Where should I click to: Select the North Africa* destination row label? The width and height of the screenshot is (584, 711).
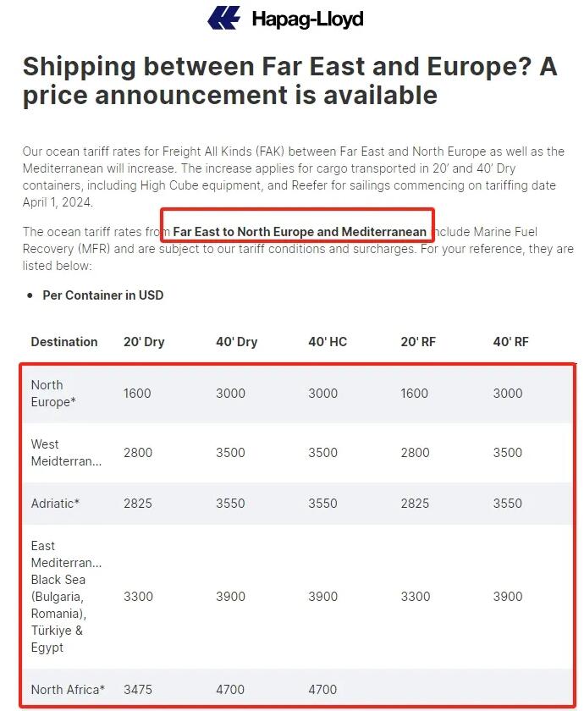click(68, 690)
